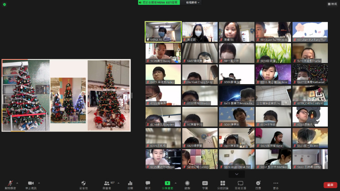Click the red End meeting button

[330, 185]
